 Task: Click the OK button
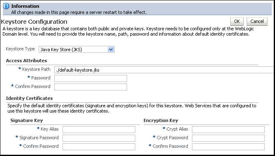point(237,21)
